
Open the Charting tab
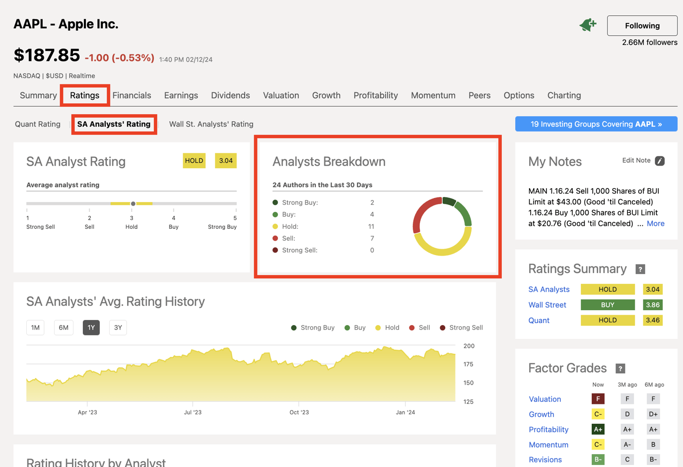click(x=564, y=95)
